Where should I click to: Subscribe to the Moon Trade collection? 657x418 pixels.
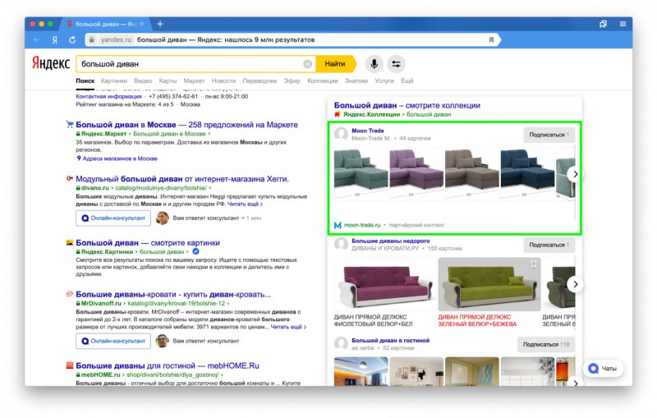(x=549, y=135)
